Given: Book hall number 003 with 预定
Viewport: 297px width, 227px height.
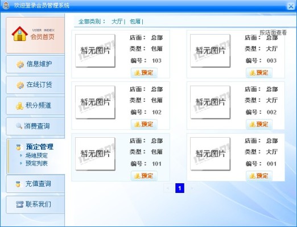Looking at the screenshot, I should pyautogui.click(x=259, y=73).
